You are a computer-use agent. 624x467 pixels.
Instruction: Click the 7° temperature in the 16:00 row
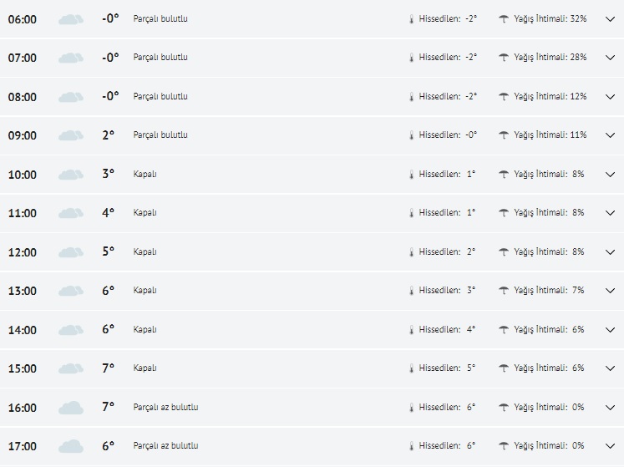pos(108,407)
